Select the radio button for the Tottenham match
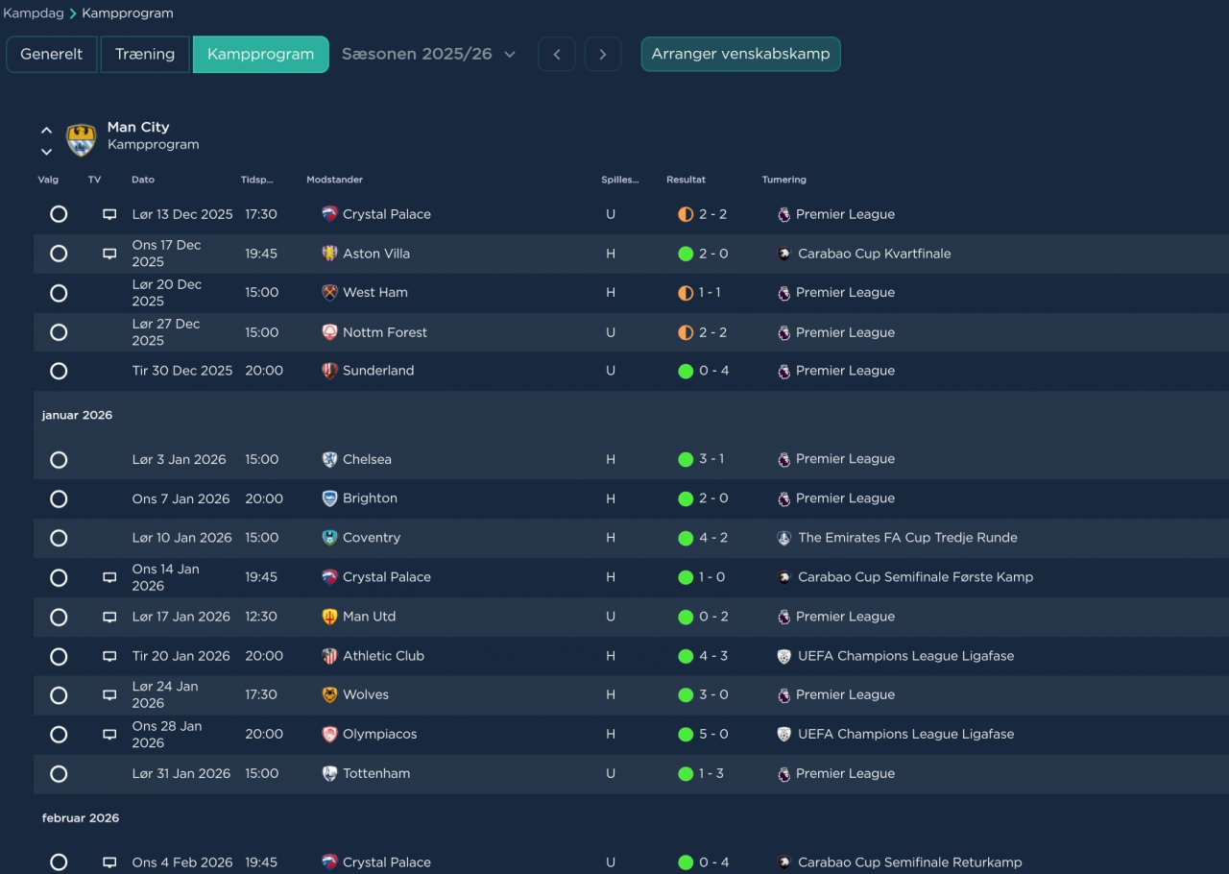The height and width of the screenshot is (874, 1229). point(59,773)
